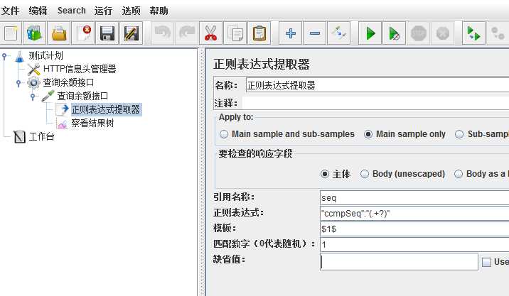Click the 名称 input field

pos(377,85)
